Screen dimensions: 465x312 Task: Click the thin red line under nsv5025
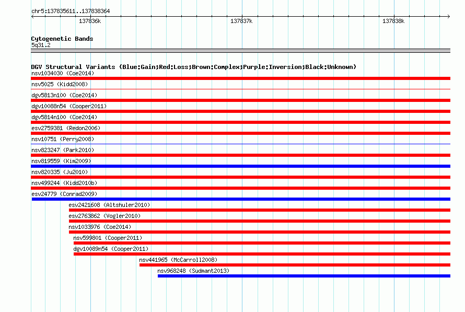pyautogui.click(x=240, y=89)
